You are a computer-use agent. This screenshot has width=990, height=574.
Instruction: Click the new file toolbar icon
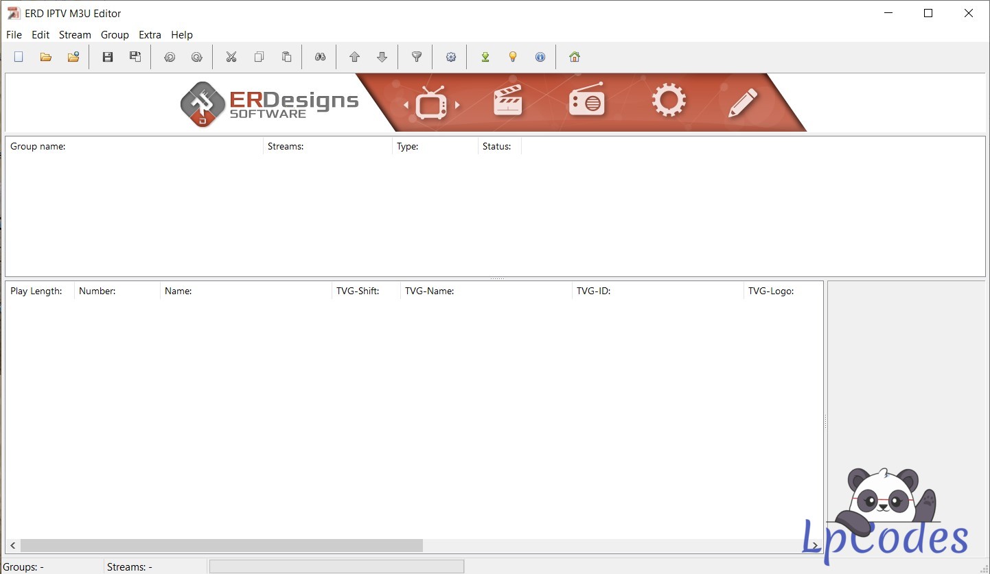pos(19,57)
